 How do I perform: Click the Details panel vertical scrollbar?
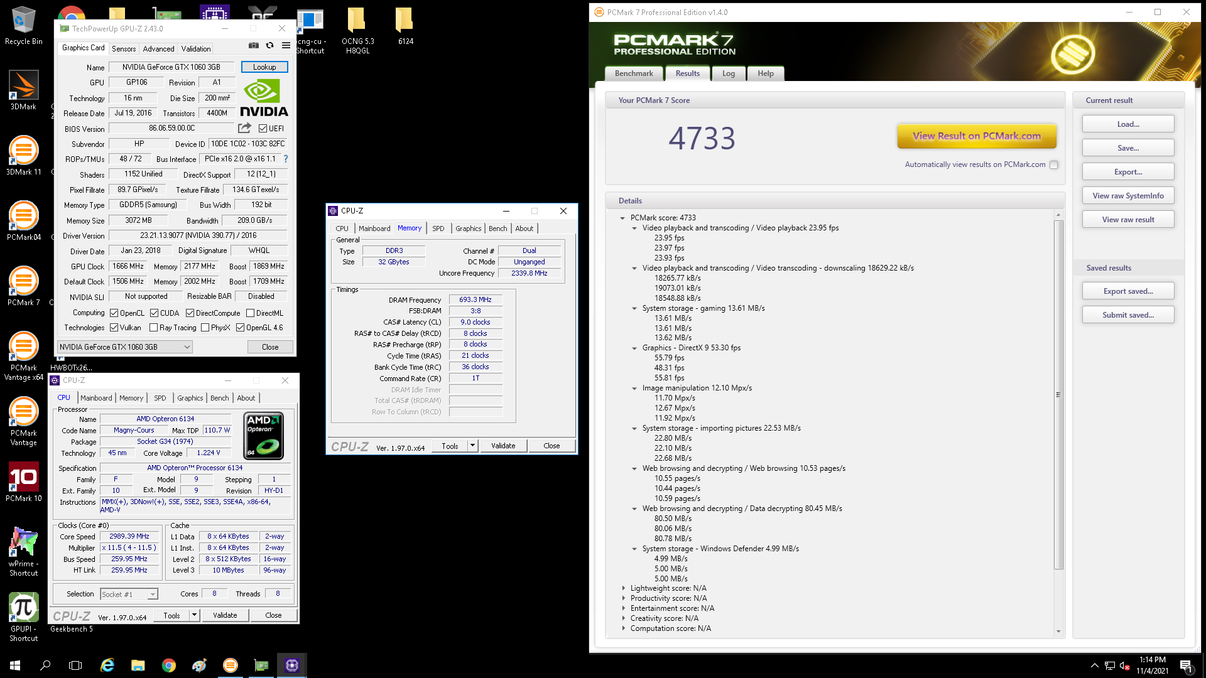click(x=1058, y=394)
